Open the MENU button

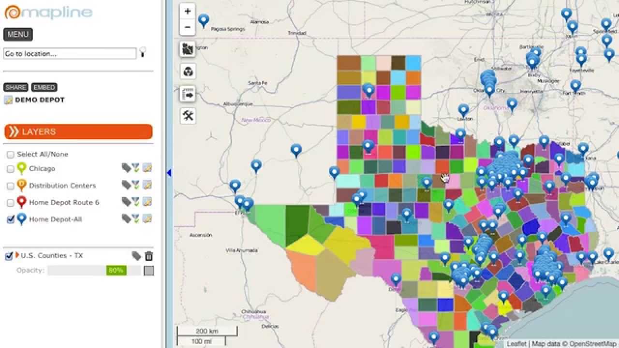tap(18, 34)
